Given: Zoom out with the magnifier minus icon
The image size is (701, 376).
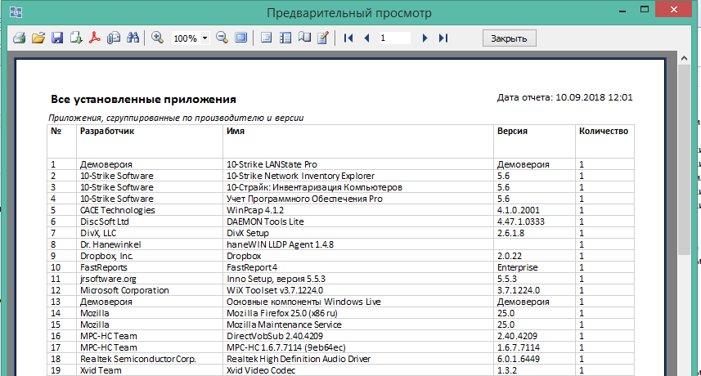Looking at the screenshot, I should pyautogui.click(x=222, y=38).
